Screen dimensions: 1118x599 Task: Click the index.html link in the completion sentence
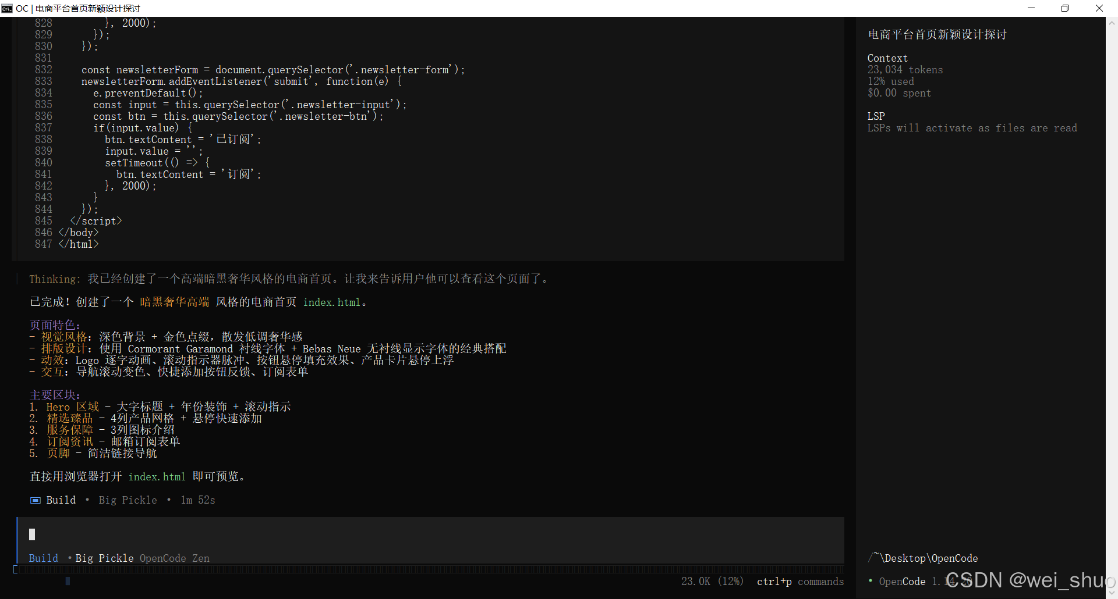tap(332, 302)
